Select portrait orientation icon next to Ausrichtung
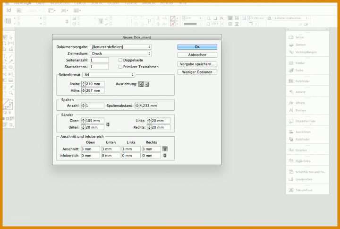Viewport: 340px width, 229px height. [x=141, y=84]
